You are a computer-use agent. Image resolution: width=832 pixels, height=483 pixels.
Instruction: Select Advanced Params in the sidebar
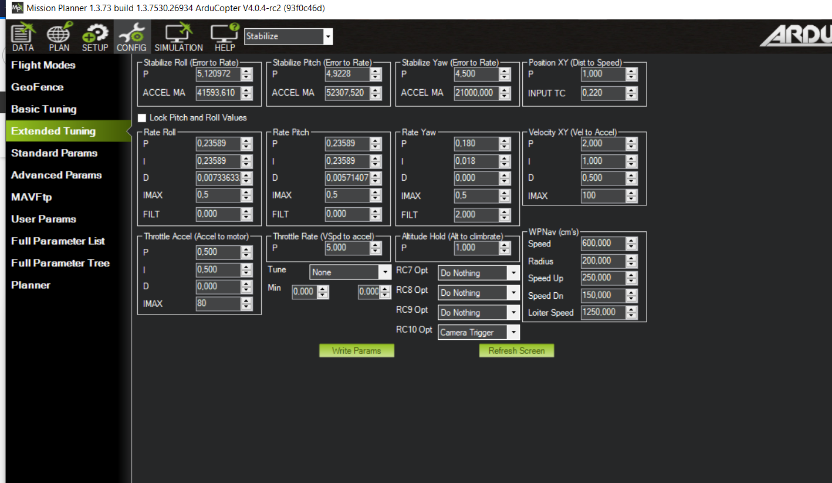click(56, 175)
